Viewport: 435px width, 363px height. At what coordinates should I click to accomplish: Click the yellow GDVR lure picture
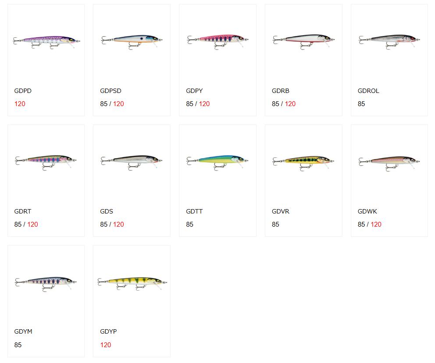click(303, 161)
